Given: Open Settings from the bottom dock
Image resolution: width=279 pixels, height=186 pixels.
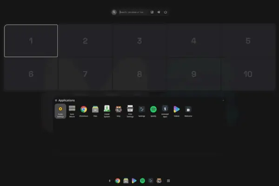Looking at the screenshot, I should 151,181.
